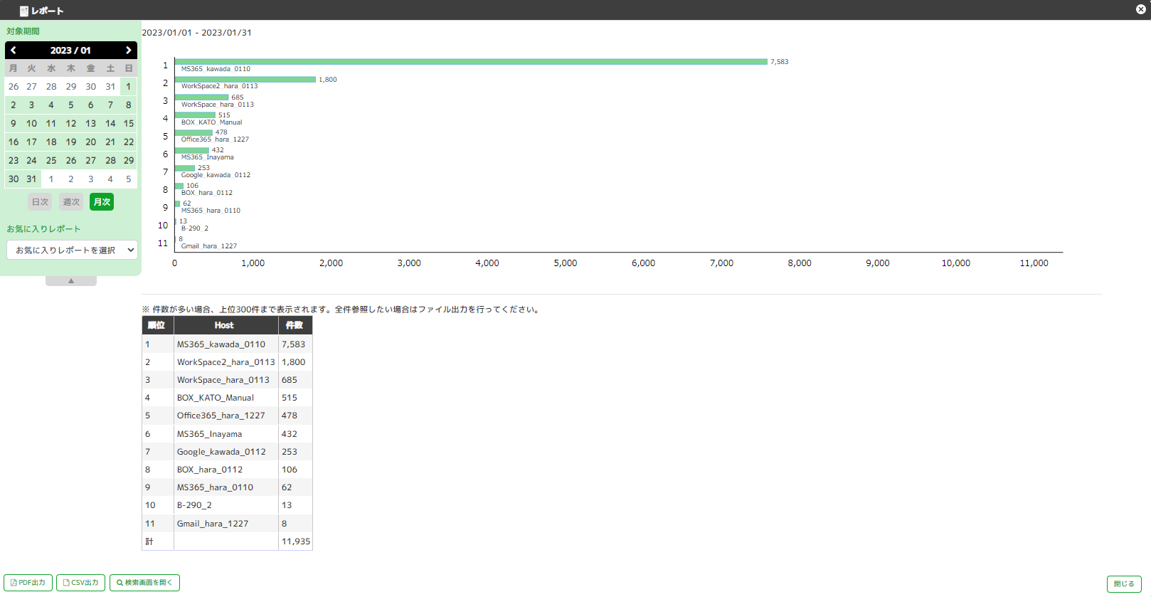Open the search screen via 検索画面を開く
Viewport: 1151px width, 597px height.
pyautogui.click(x=144, y=583)
